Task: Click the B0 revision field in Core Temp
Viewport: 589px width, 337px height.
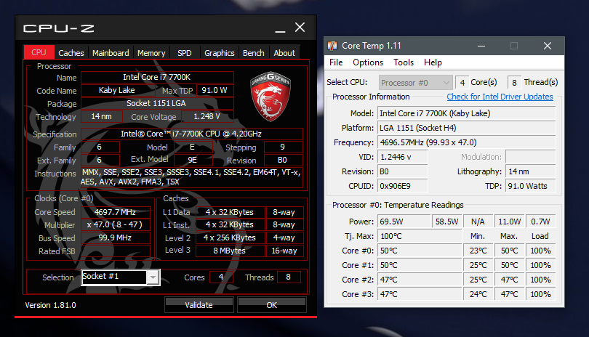Action: coord(402,171)
